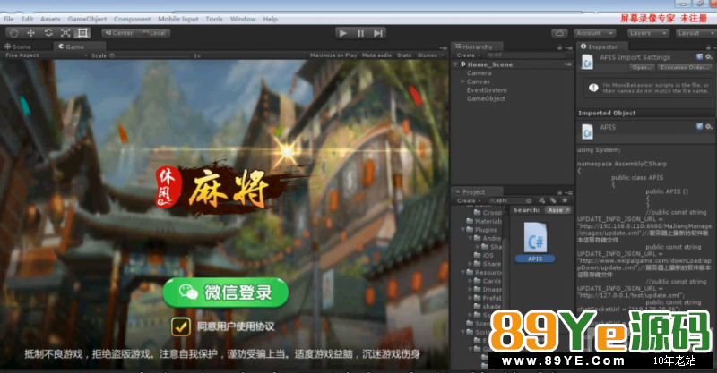Viewport: 717px width, 373px height.
Task: Click the Execution Order... button
Action: tap(685, 68)
